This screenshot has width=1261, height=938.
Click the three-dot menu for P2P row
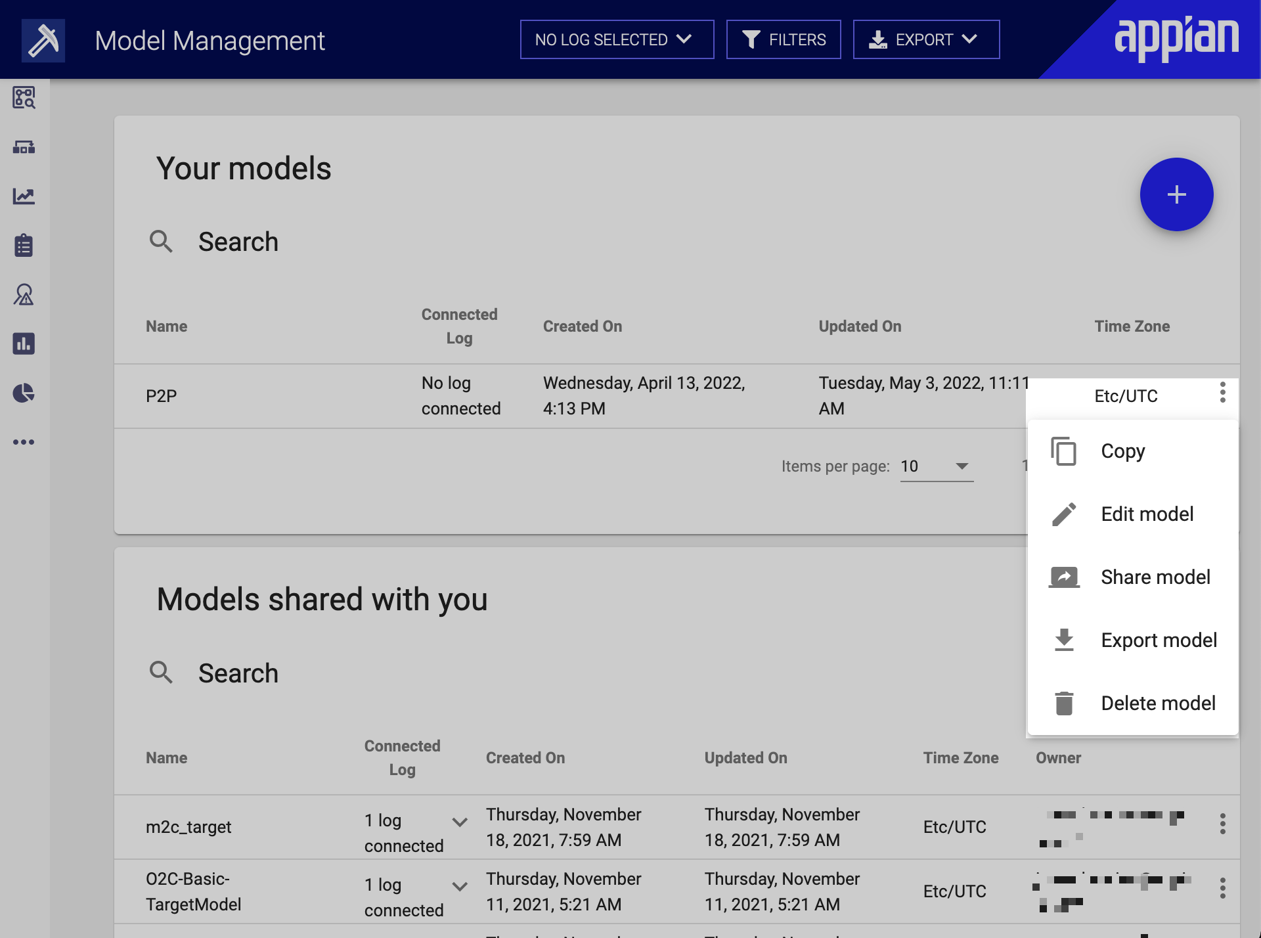click(x=1222, y=393)
